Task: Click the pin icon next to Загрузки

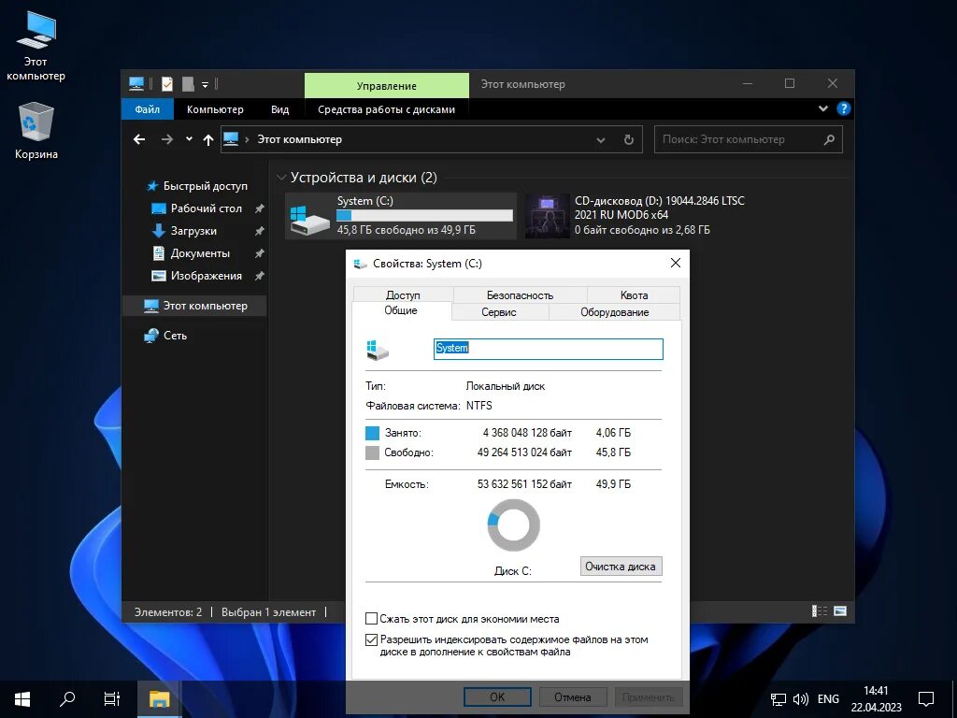Action: click(260, 231)
